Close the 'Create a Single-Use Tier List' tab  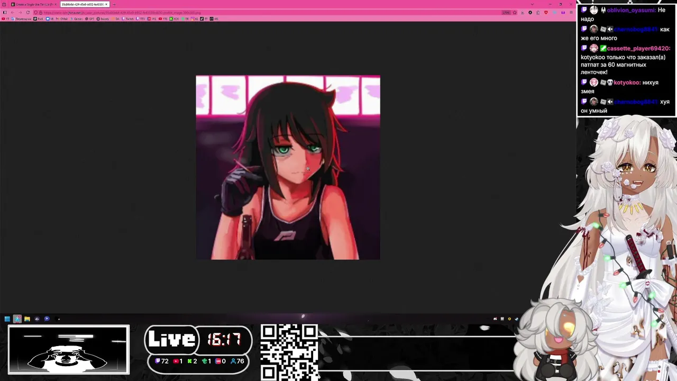click(56, 4)
